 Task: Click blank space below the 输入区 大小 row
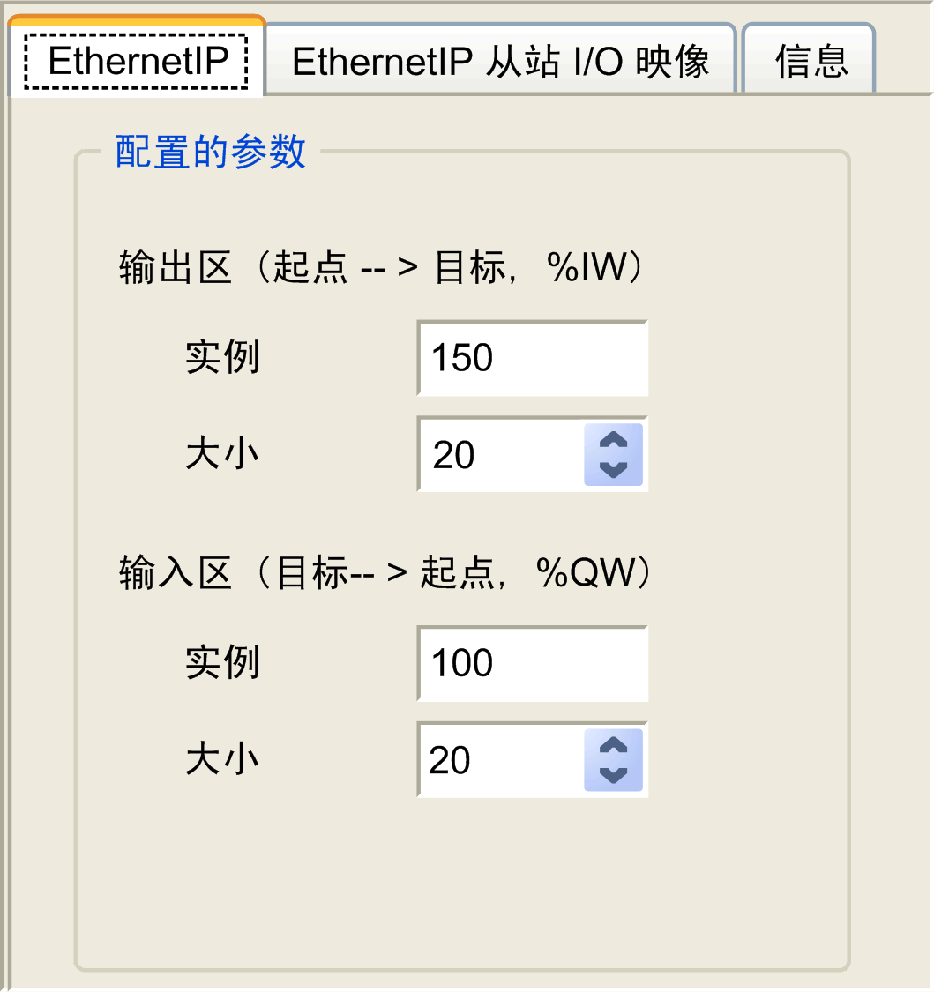pos(459,882)
